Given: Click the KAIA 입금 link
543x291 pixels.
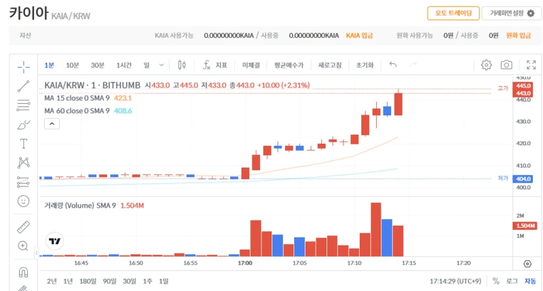Looking at the screenshot, I should coord(360,35).
